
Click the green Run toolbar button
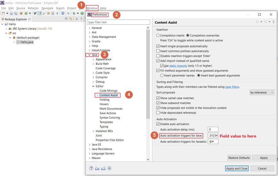click(x=82, y=13)
